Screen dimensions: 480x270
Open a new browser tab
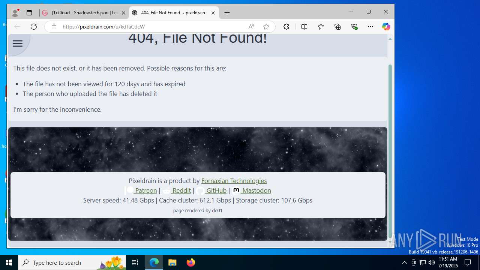tap(227, 13)
